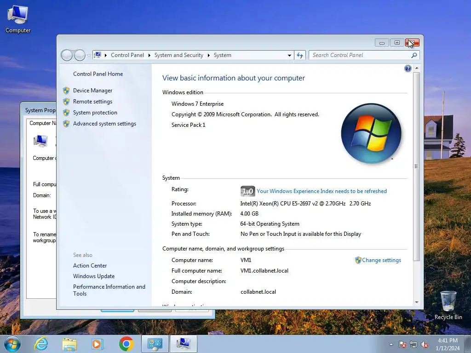Switch to Control Panel taskbar button

155,344
